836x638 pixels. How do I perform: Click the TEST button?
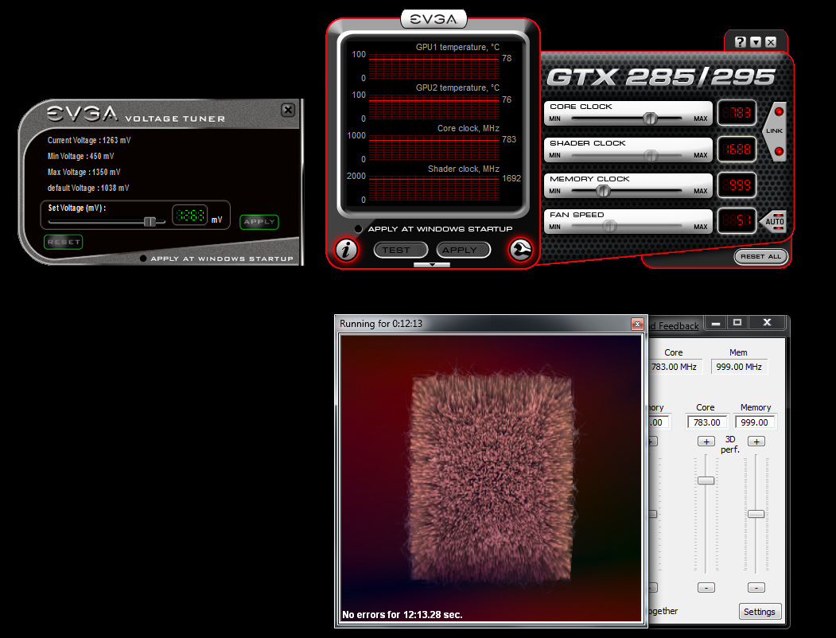(401, 250)
